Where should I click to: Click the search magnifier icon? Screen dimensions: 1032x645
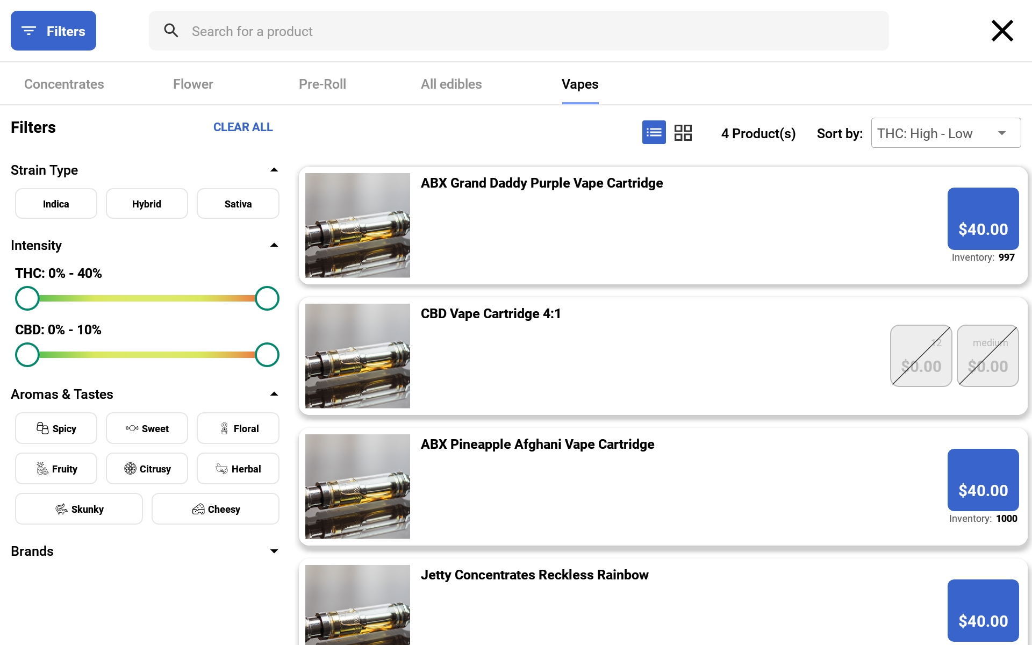point(171,31)
